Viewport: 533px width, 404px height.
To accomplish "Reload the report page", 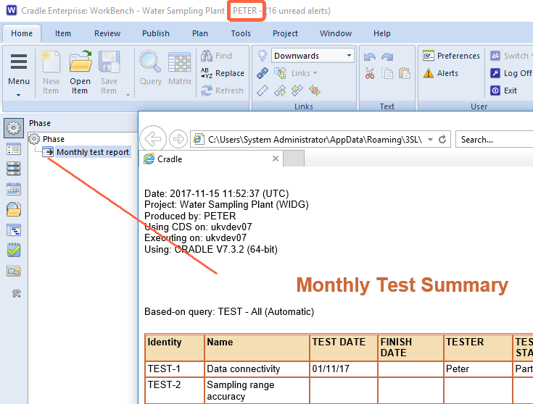I will point(442,139).
